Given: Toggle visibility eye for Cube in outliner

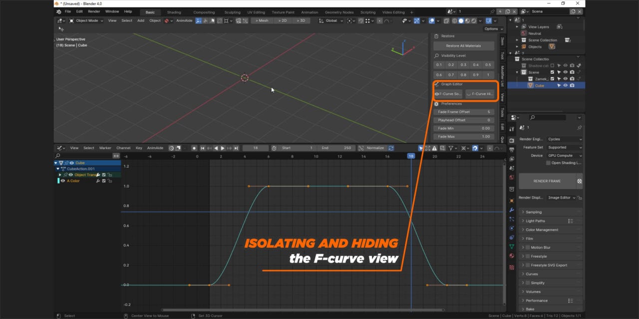Looking at the screenshot, I should point(566,86).
